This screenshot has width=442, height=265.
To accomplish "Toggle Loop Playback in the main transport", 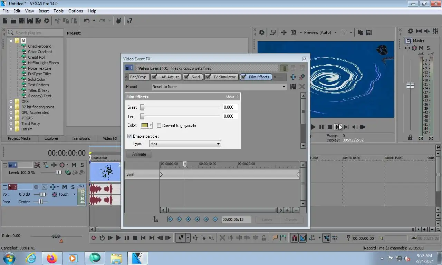I will [x=102, y=238].
